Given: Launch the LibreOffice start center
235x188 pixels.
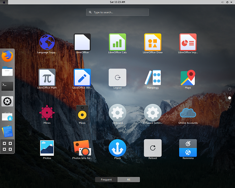Looking at the screenshot, I should point(82,42).
